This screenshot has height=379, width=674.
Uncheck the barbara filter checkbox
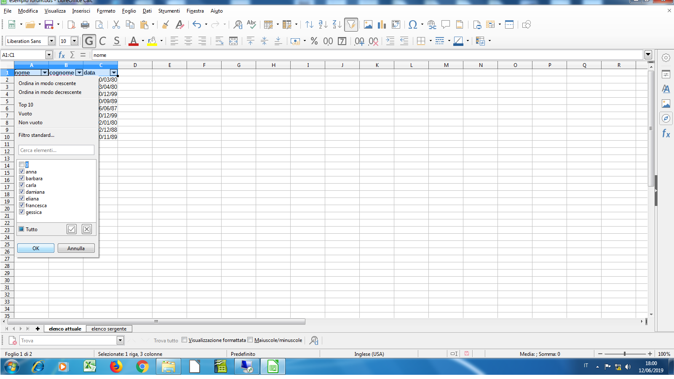[22, 179]
